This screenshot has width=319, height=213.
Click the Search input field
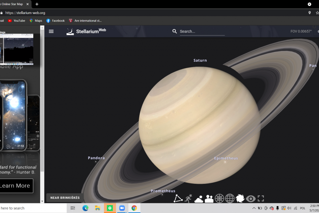pos(202,31)
